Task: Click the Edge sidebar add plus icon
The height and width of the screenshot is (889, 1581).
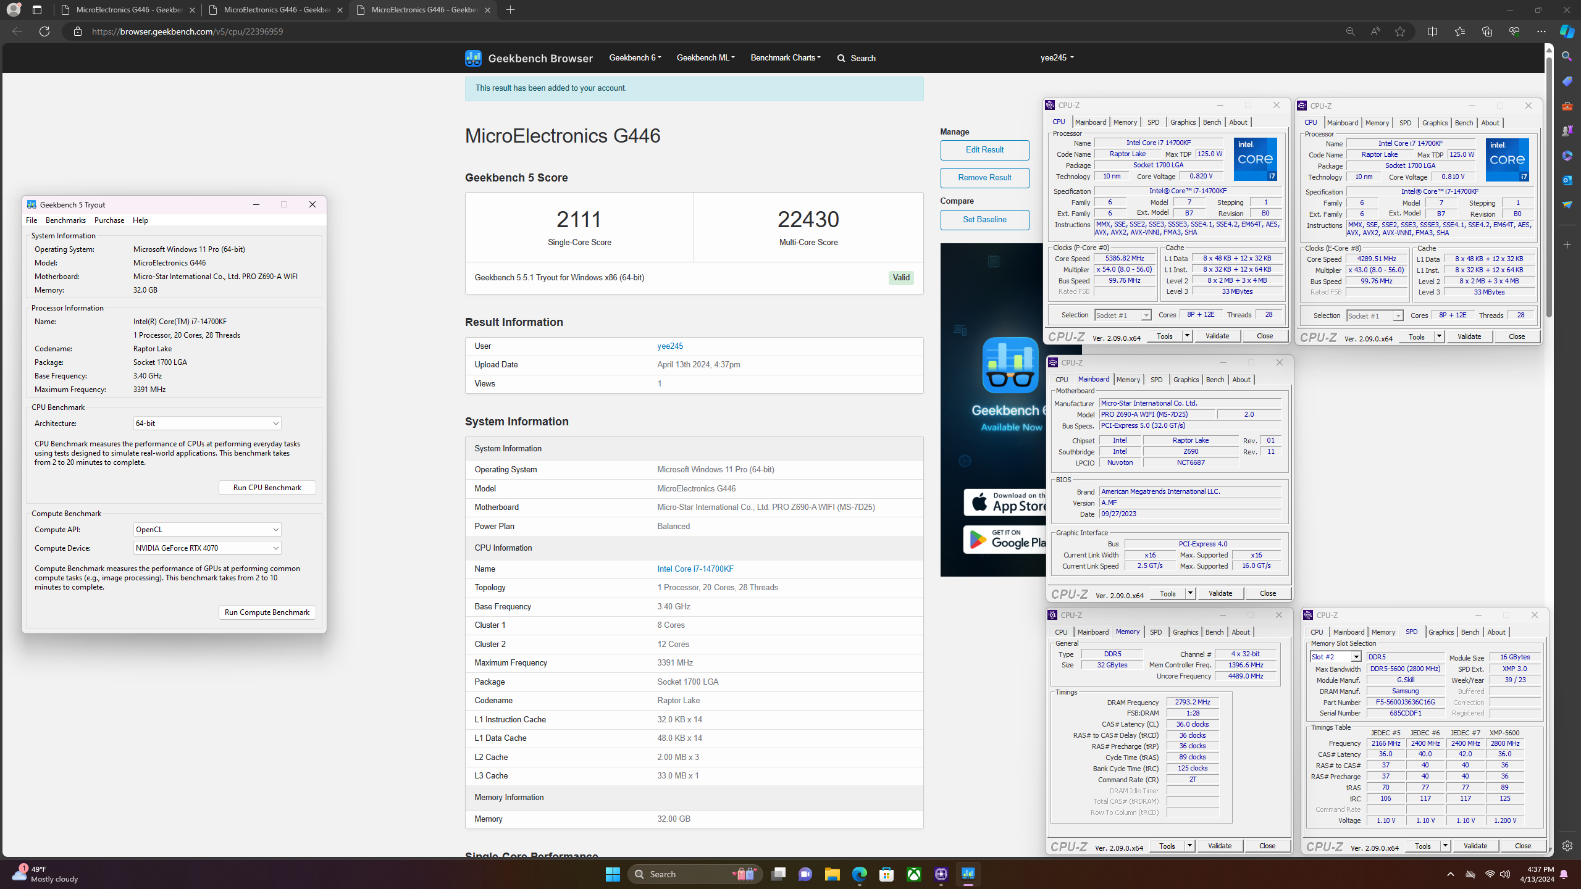Action: tap(1567, 245)
